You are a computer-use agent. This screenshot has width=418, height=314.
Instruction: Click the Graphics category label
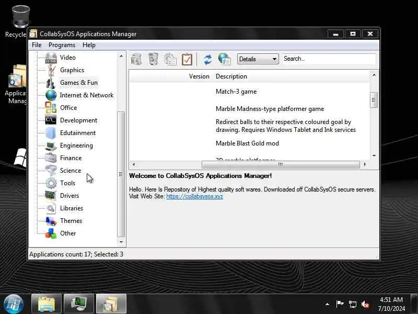click(x=72, y=70)
